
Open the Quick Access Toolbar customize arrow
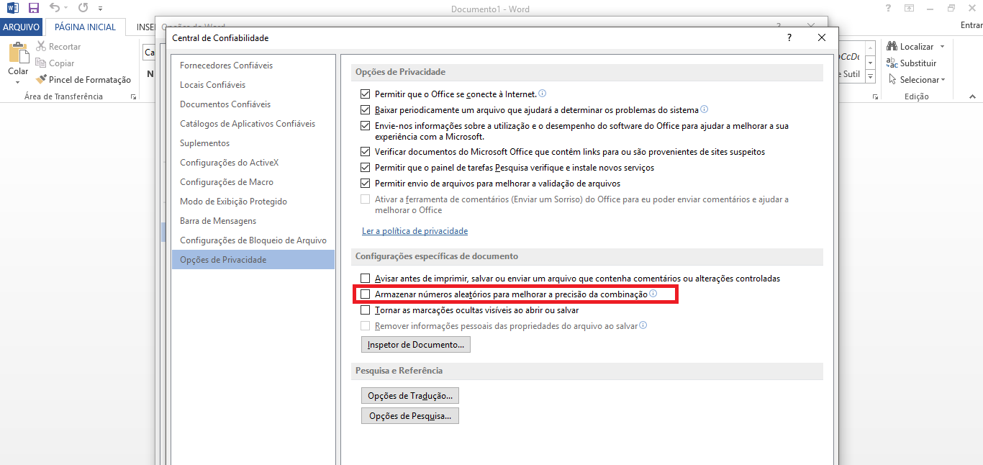tap(100, 9)
